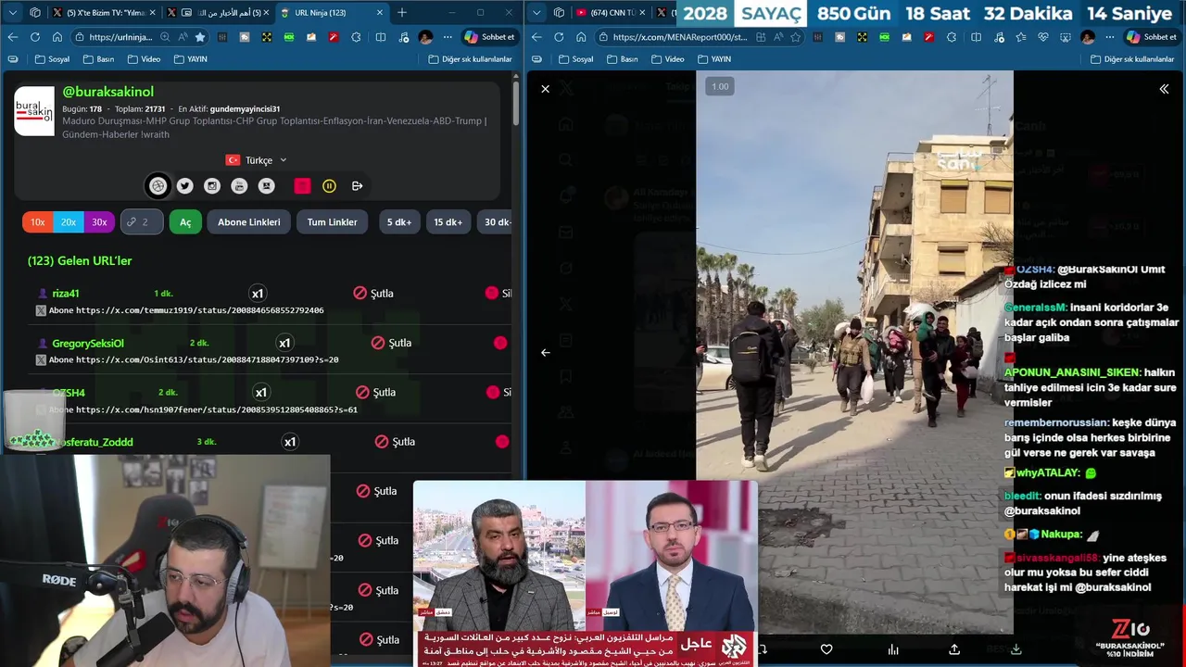1186x667 pixels.
Task: Click the @buraksakinol profile name
Action: pos(108,92)
